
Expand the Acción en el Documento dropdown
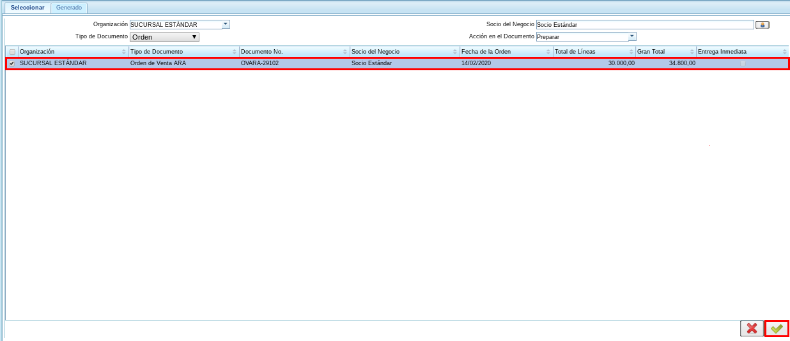[632, 36]
